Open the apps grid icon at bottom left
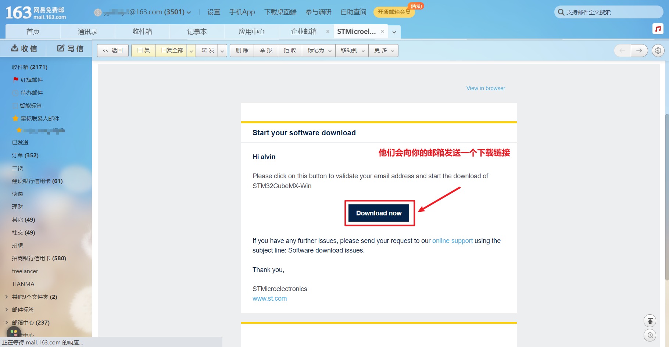The image size is (669, 347). pos(14,333)
